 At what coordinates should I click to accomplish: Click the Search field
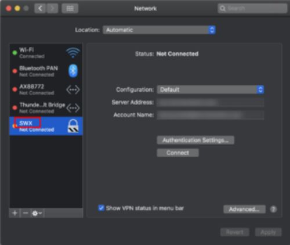(x=252, y=9)
